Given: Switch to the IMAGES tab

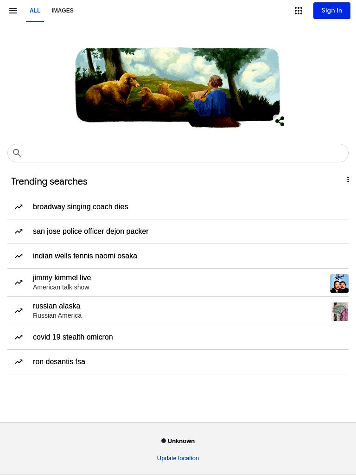Looking at the screenshot, I should [x=63, y=11].
